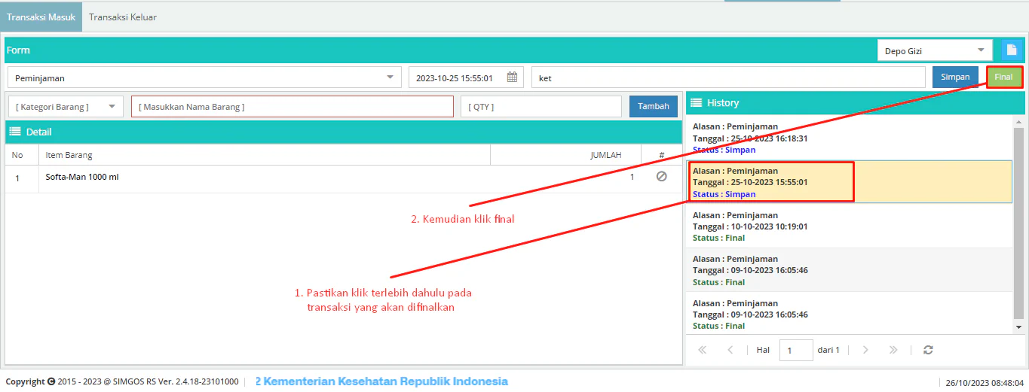Viewport: 1029px width, 392px height.
Task: Open the calendar date picker icon
Action: [512, 77]
